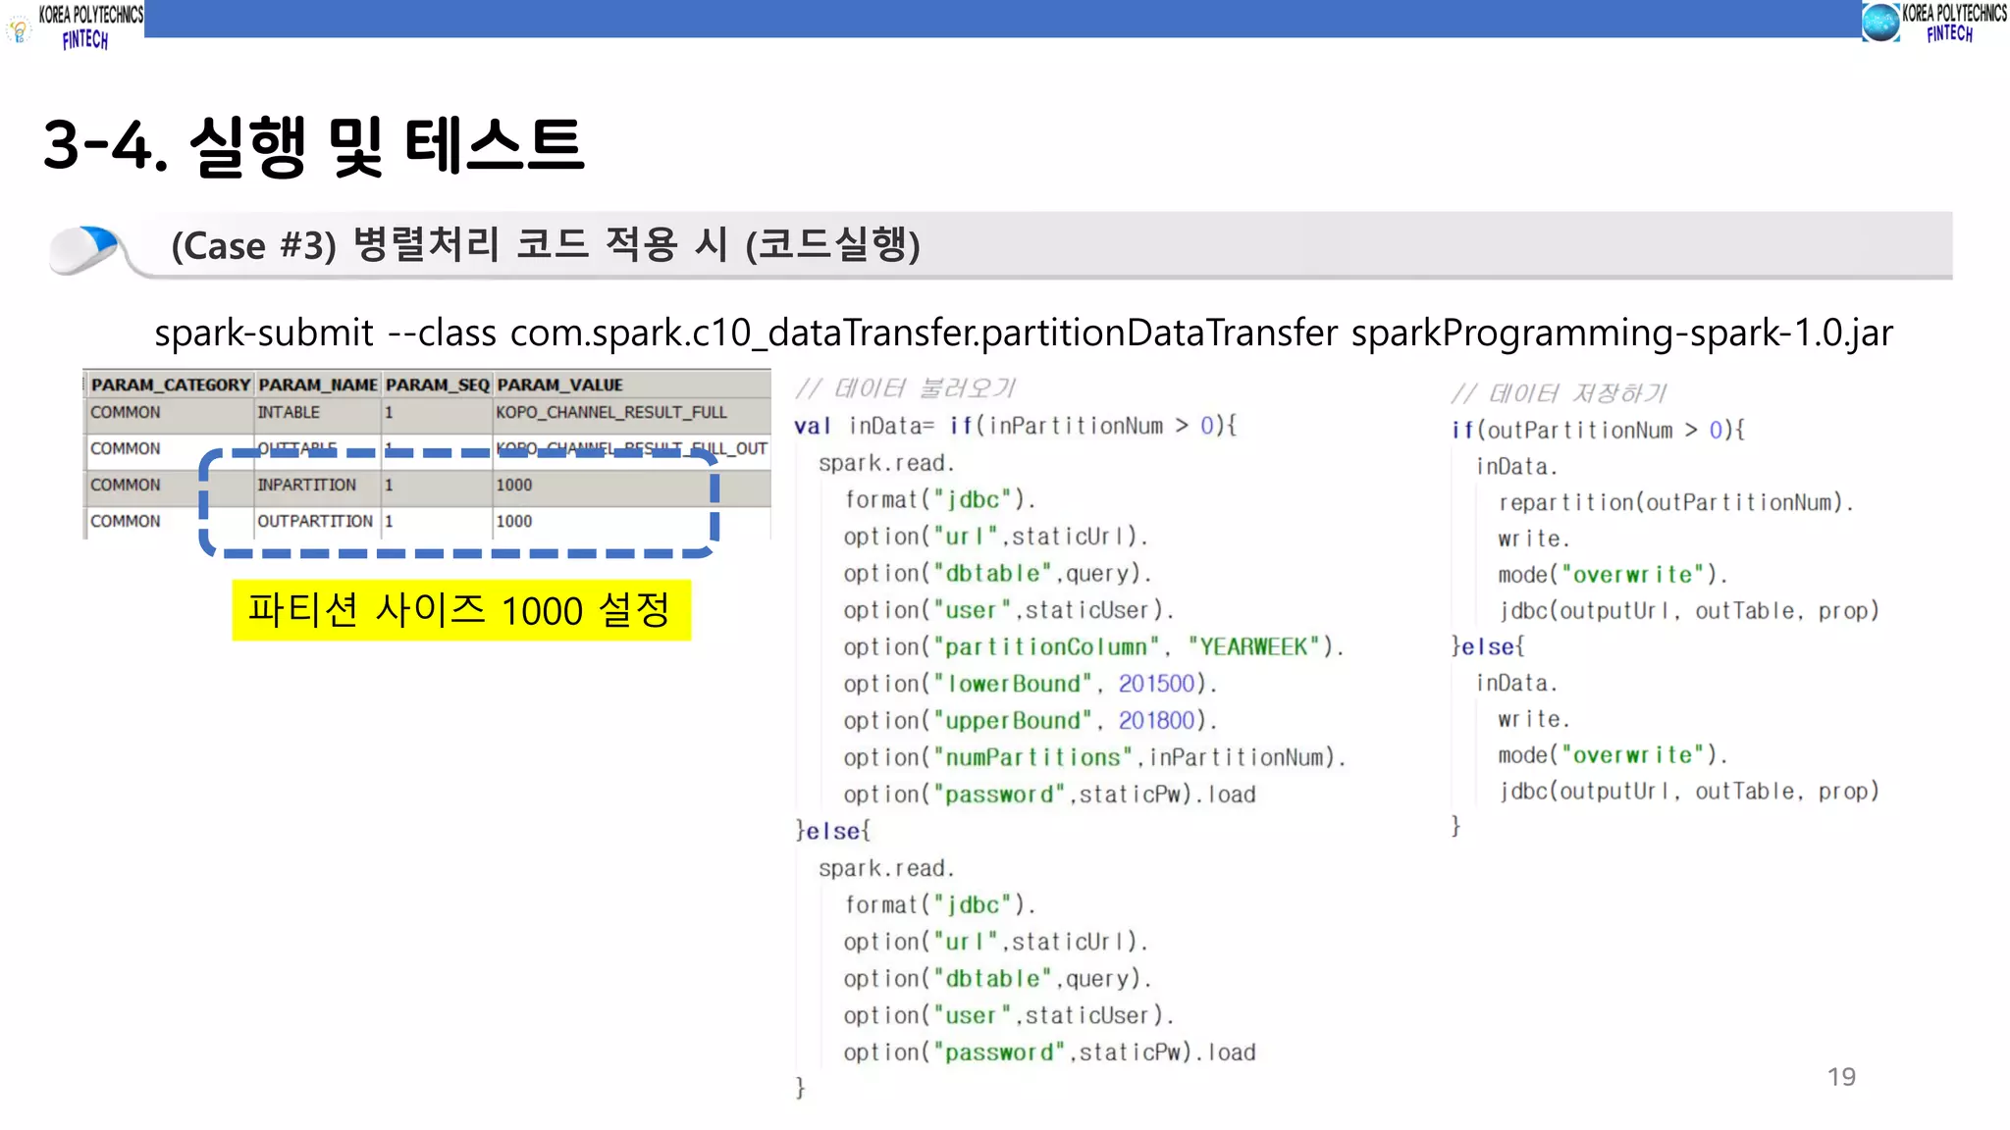Image resolution: width=2010 pixels, height=1130 pixels.
Task: Click the INPARTITION cell in the table
Action: [x=306, y=485]
